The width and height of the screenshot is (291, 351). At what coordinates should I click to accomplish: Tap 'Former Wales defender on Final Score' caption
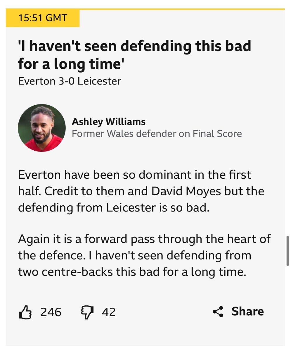pos(157,134)
